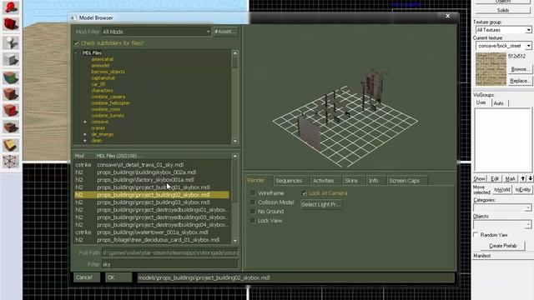Select the Auto VisGroups tab
The width and height of the screenshot is (534, 300).
(499, 103)
